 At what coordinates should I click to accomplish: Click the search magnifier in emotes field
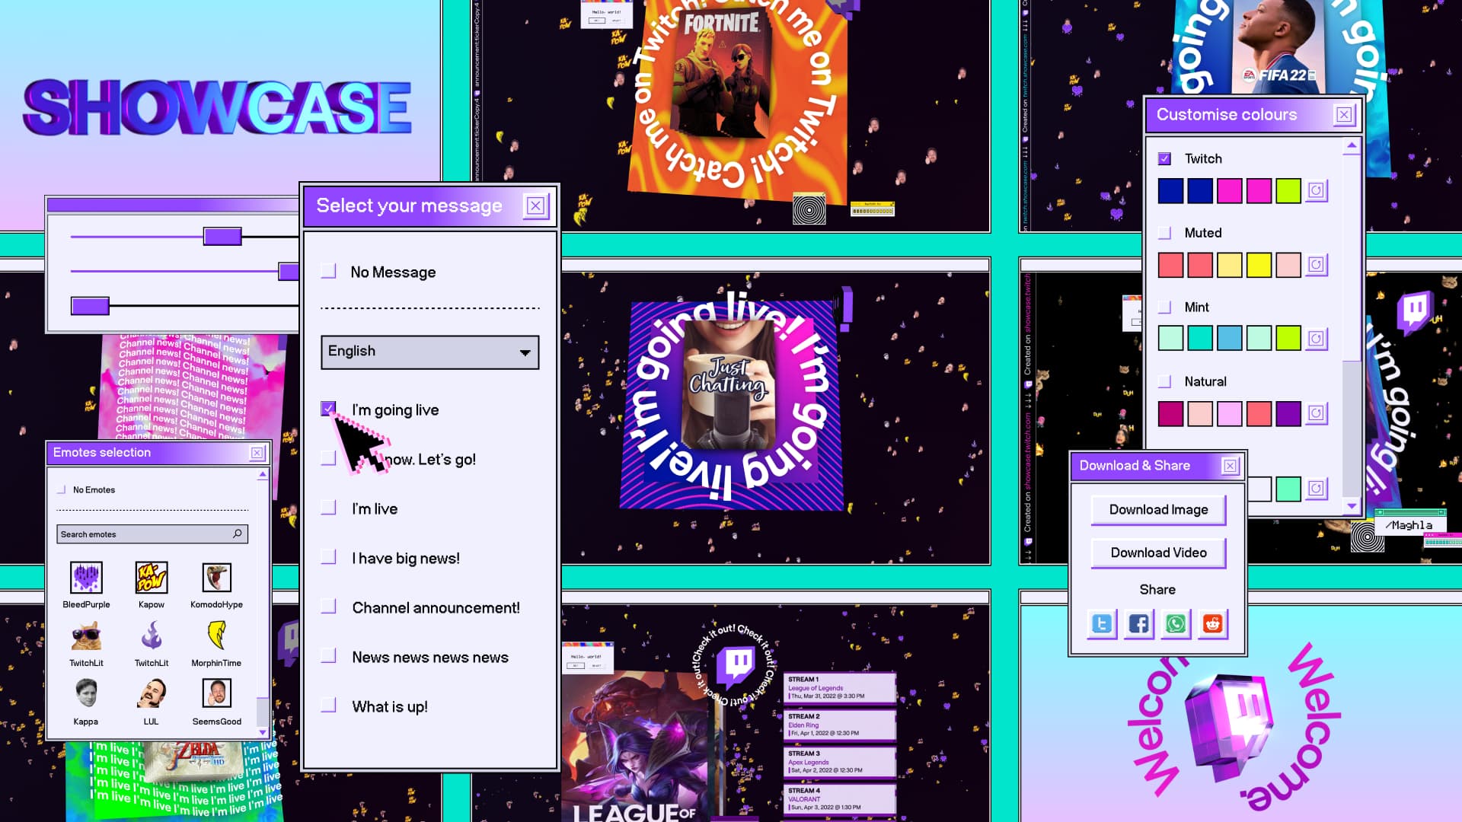click(x=238, y=534)
